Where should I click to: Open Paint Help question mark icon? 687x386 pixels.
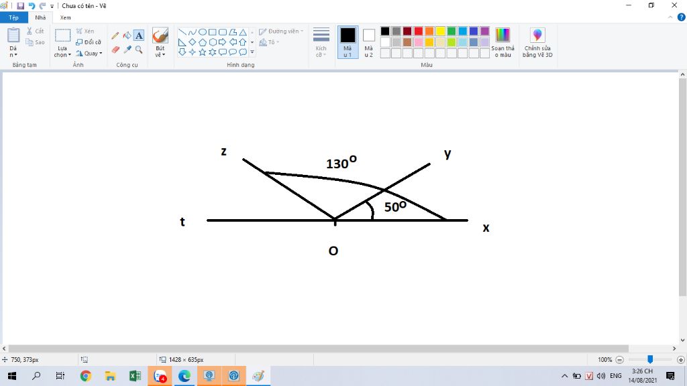[x=682, y=17]
